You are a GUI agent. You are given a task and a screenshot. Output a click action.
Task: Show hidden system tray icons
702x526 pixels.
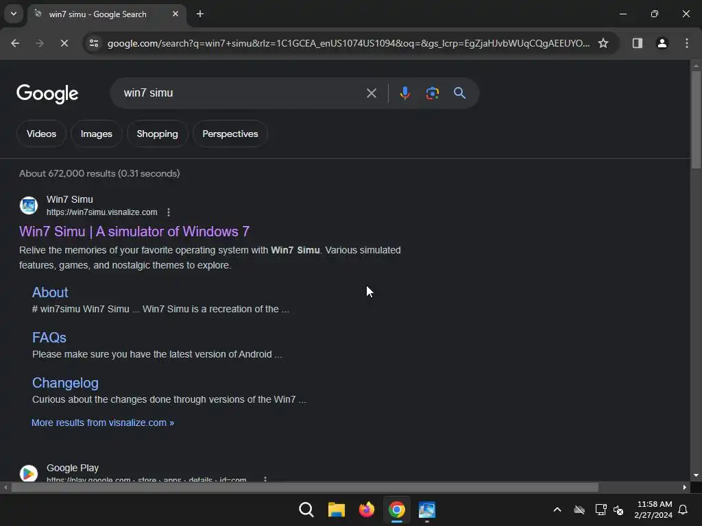(557, 510)
